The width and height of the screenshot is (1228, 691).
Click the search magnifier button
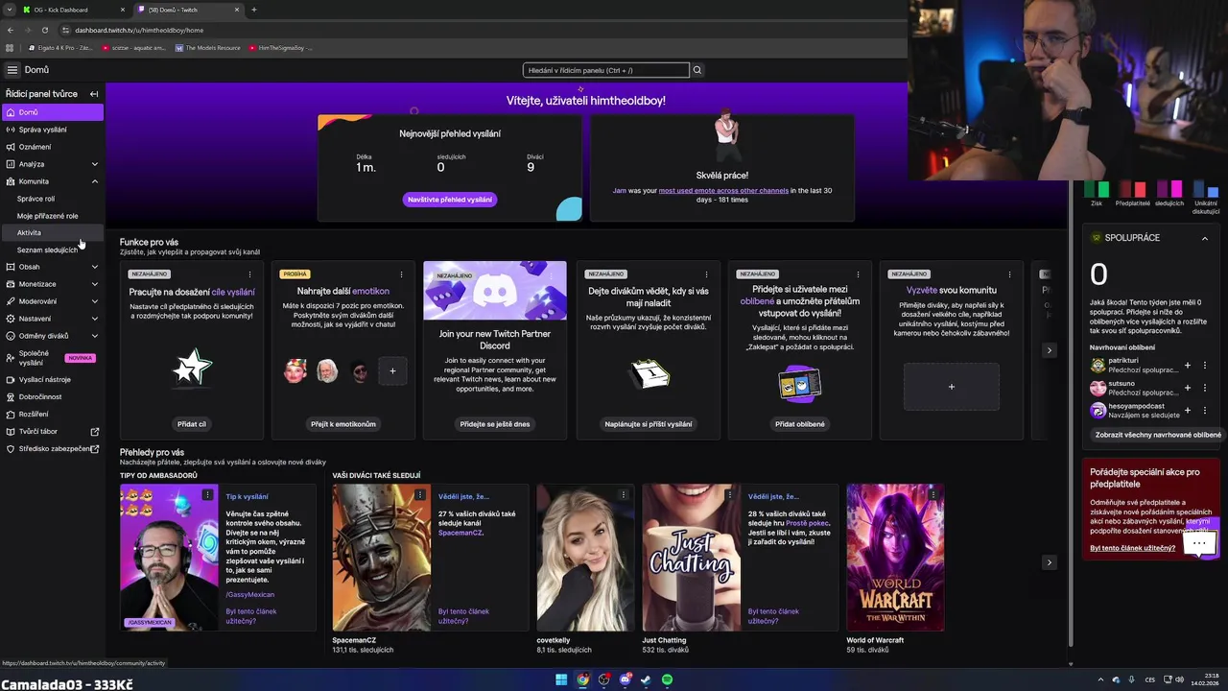tap(697, 70)
